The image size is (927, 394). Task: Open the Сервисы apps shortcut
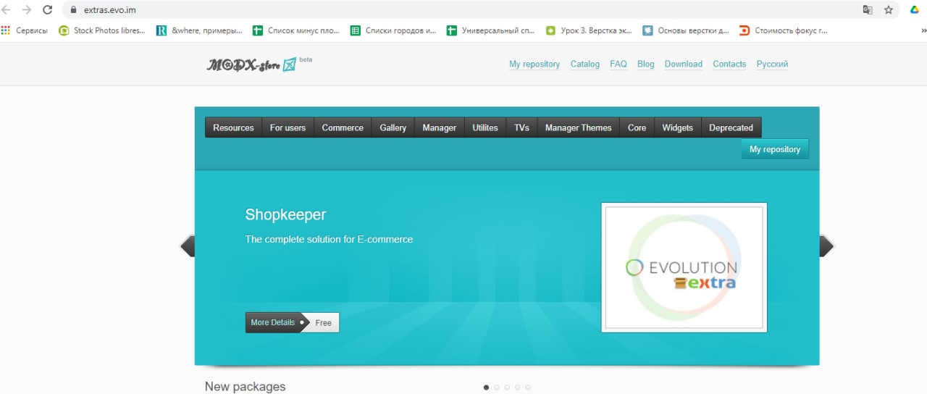tap(24, 30)
